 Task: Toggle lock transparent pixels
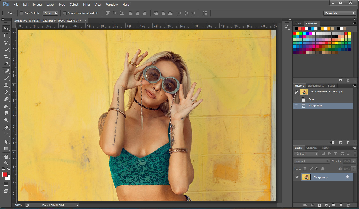pyautogui.click(x=305, y=169)
